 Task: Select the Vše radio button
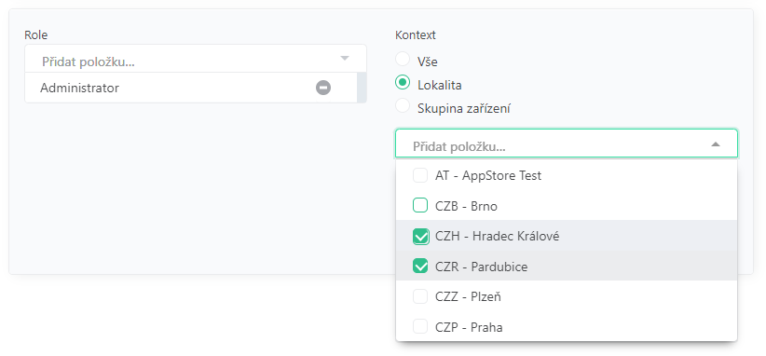click(403, 59)
